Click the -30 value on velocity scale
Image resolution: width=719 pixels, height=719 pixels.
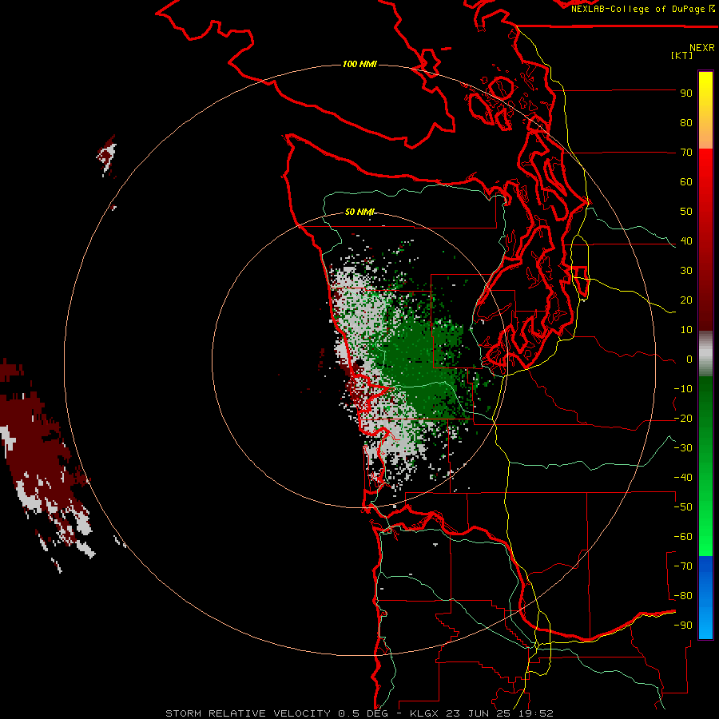pos(683,448)
